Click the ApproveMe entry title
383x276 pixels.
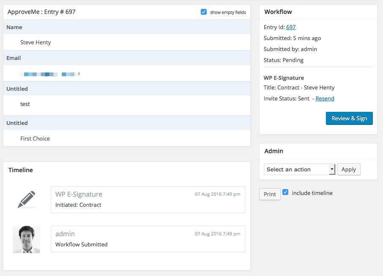point(41,12)
